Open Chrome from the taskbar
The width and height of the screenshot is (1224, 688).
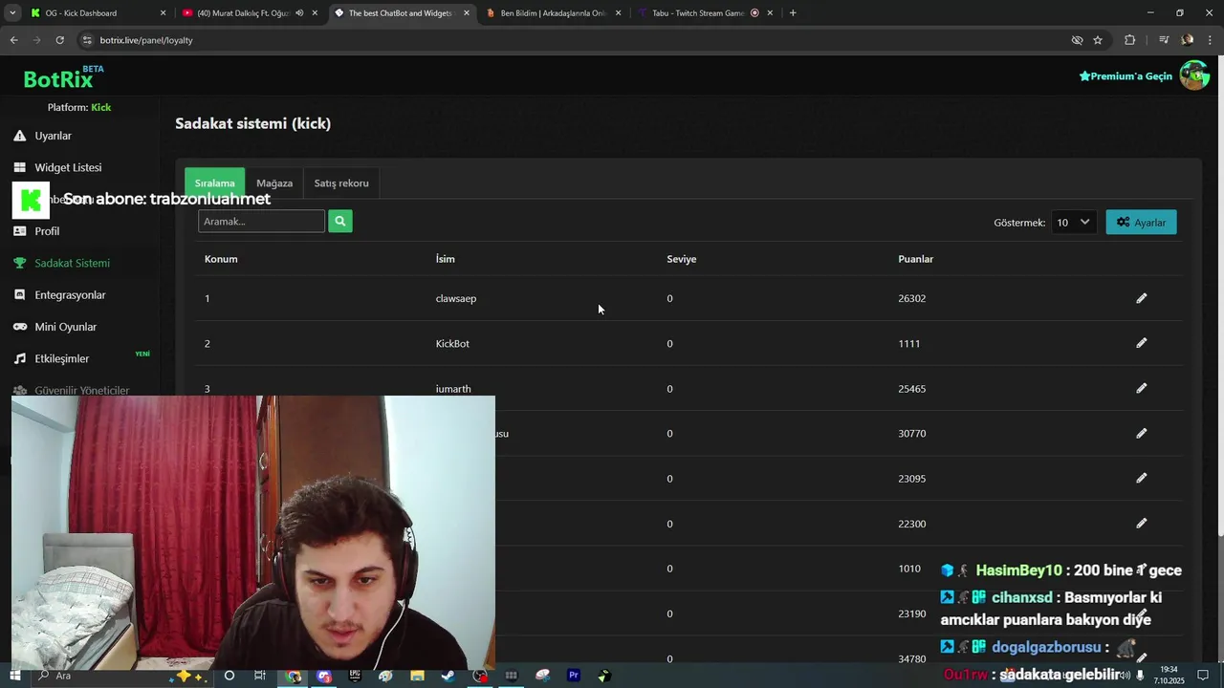(x=294, y=676)
